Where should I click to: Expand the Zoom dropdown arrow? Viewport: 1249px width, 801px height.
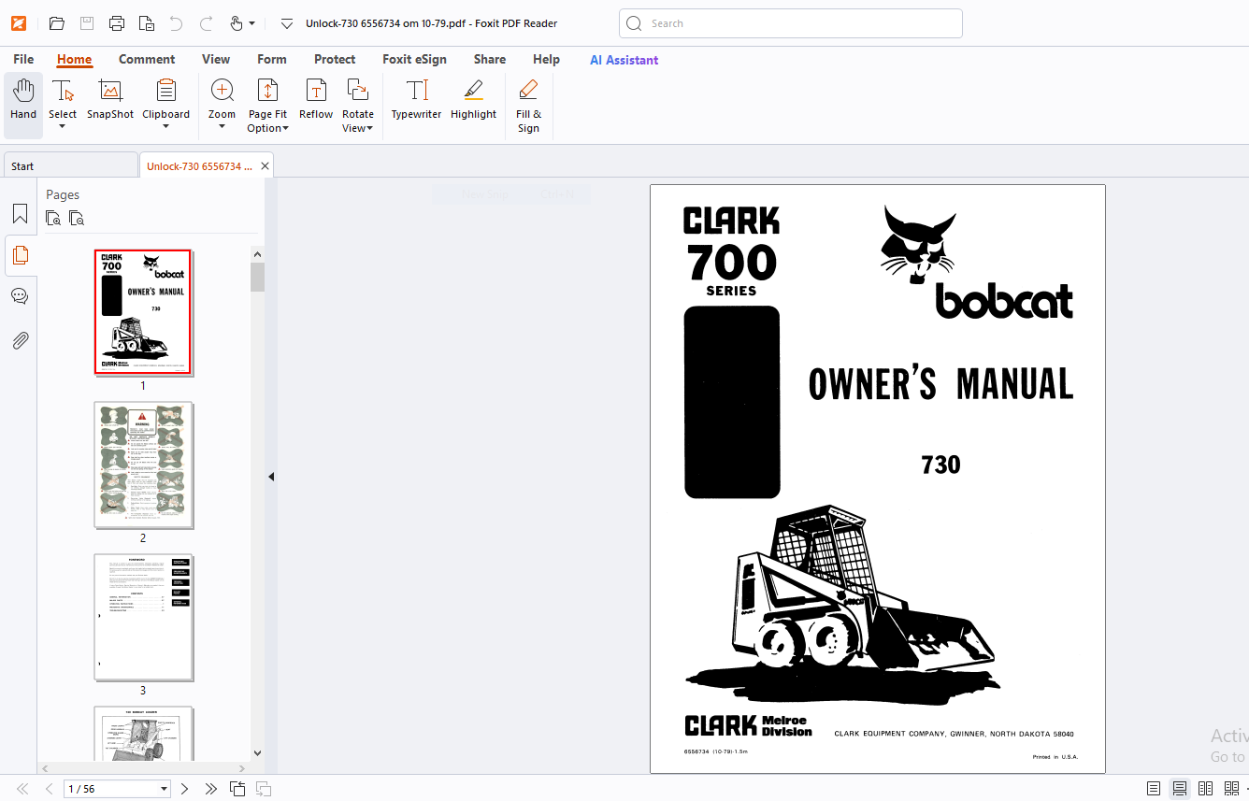pos(223,127)
